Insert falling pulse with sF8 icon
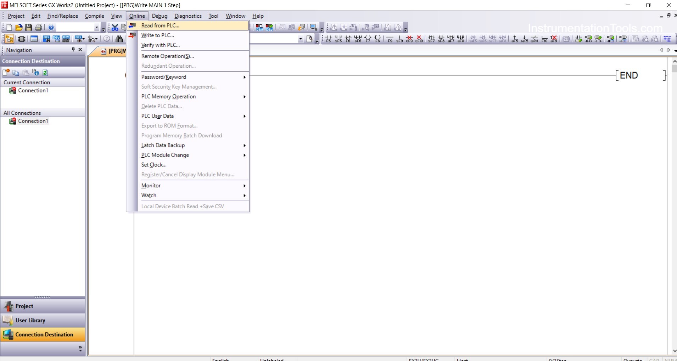This screenshot has width=677, height=361. 441,39
